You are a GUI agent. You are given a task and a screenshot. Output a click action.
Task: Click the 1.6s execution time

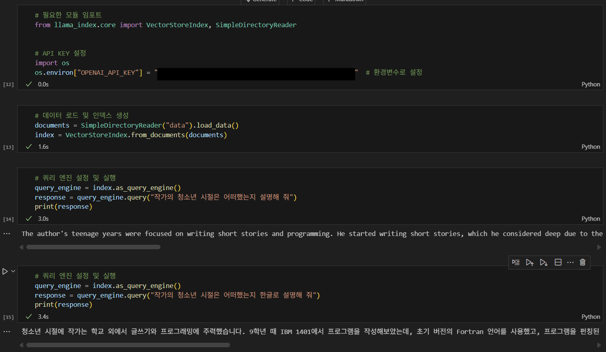tap(43, 147)
